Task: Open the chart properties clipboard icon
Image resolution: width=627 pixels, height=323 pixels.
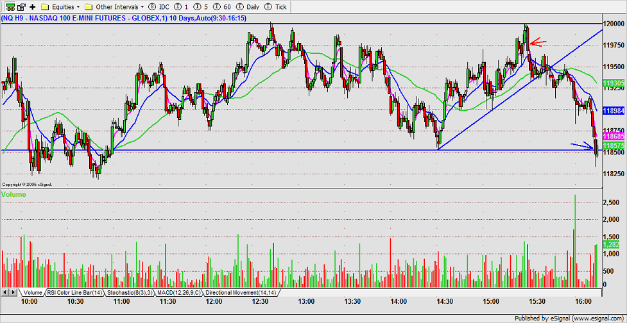Action: [21, 7]
